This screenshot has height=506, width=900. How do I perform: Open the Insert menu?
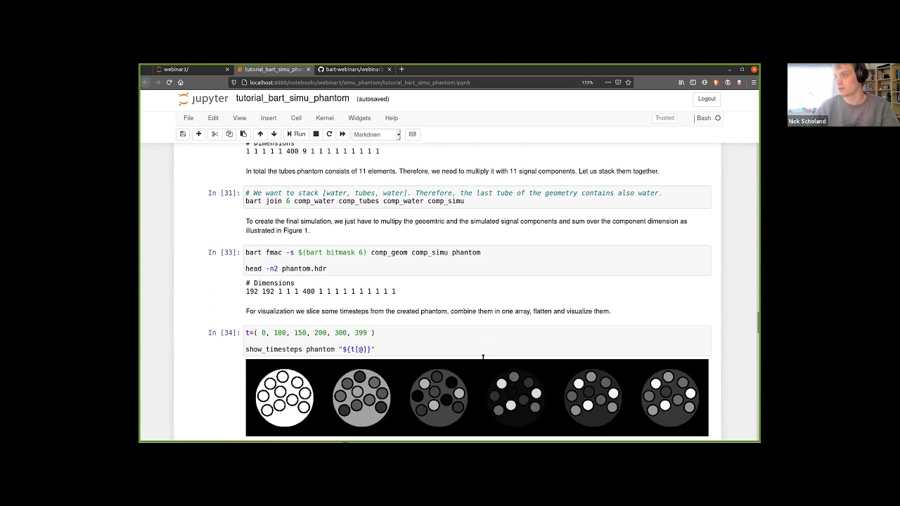269,118
